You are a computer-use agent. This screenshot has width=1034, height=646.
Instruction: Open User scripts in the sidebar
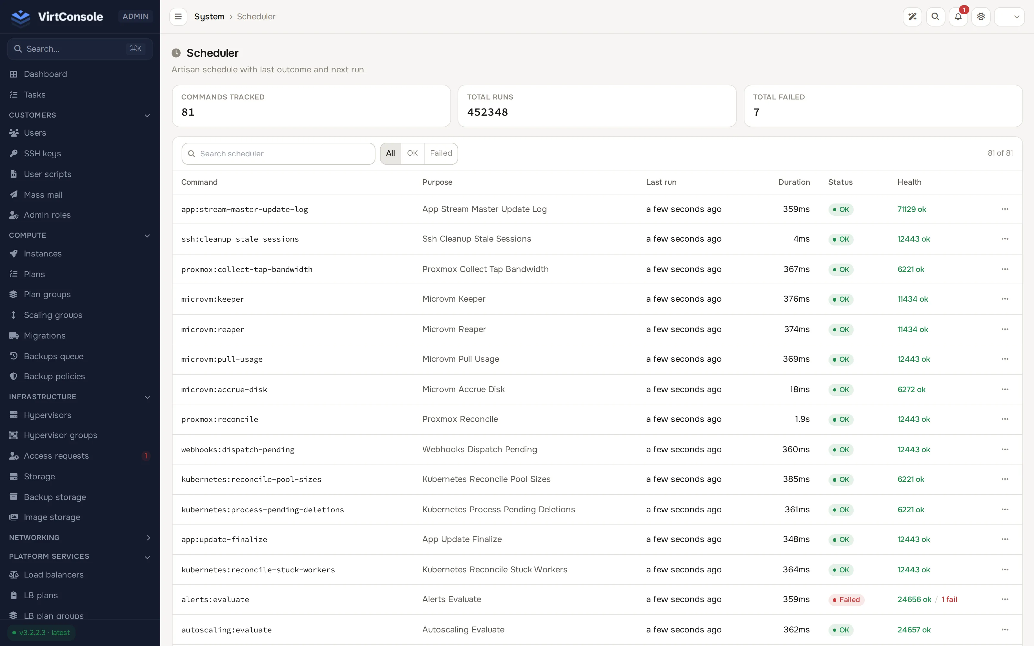[80, 174]
